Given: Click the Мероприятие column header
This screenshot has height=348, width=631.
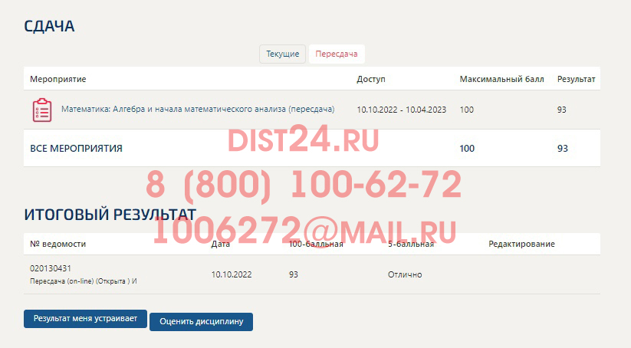Looking at the screenshot, I should pos(58,79).
